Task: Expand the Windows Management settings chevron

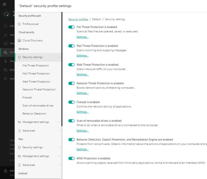Action: [59, 122]
